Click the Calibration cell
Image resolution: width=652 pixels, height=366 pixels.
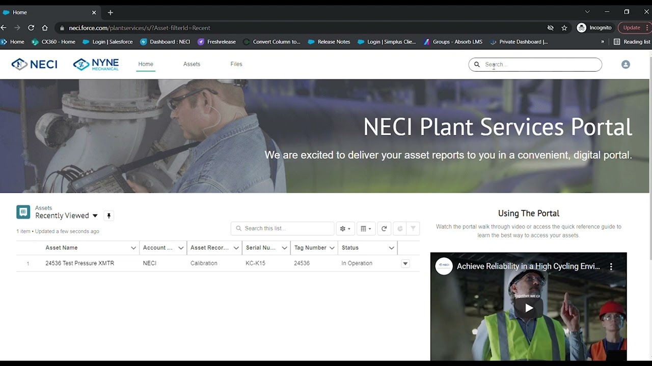click(x=204, y=263)
